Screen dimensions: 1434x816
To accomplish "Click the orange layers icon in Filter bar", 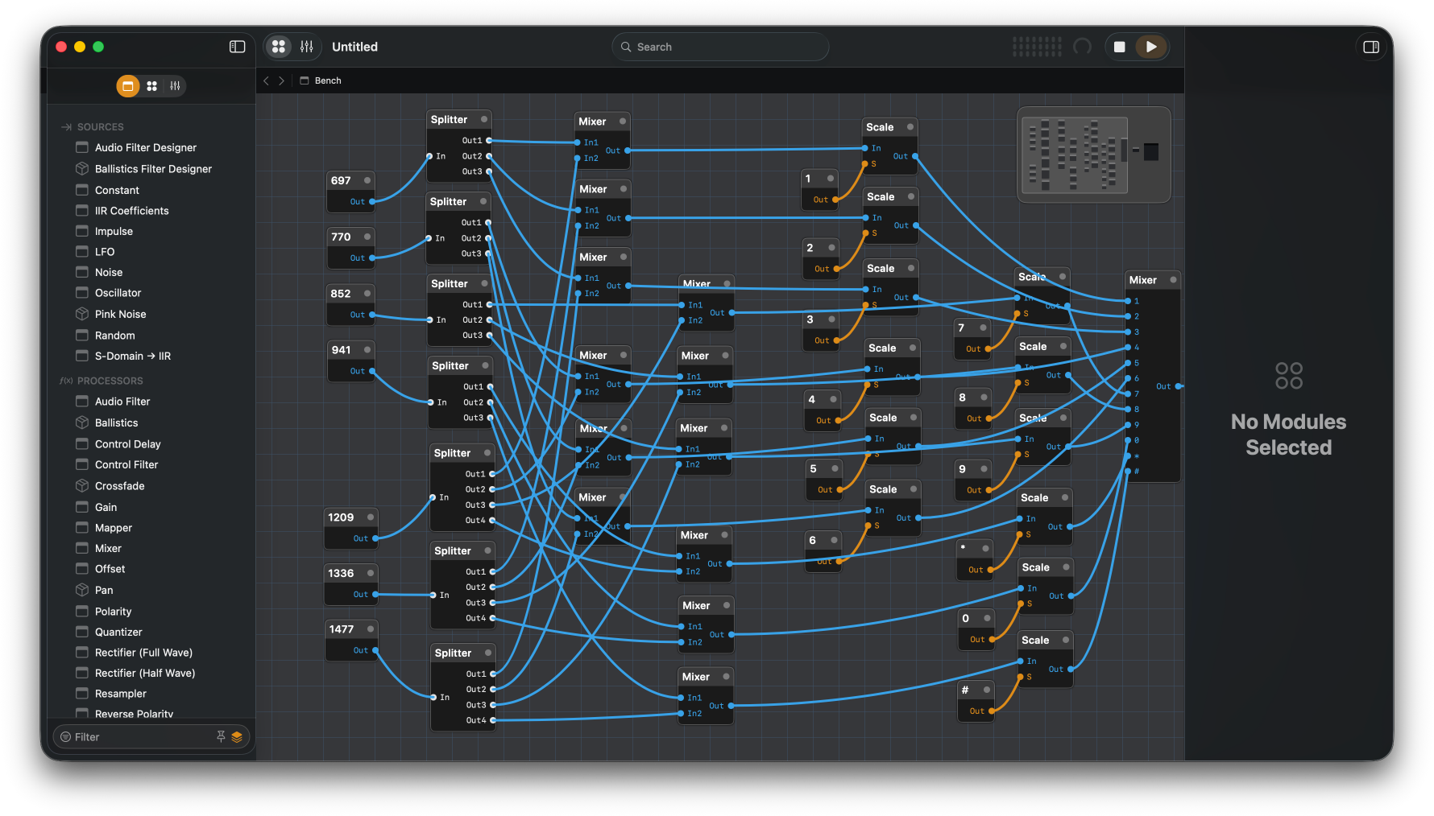I will (x=237, y=736).
